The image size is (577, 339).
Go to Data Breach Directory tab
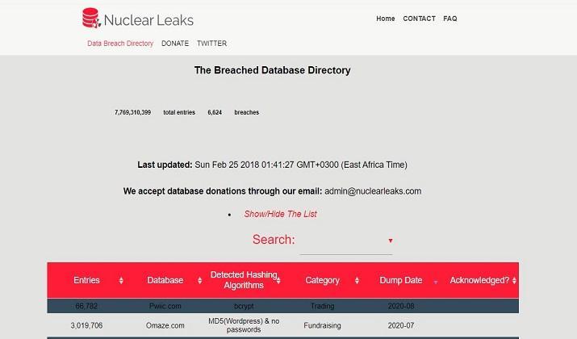[120, 44]
